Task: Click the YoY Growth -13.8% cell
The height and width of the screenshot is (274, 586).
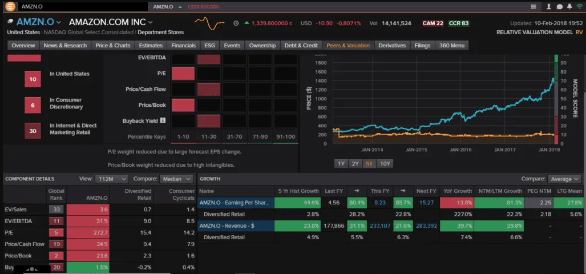Action: (x=456, y=203)
